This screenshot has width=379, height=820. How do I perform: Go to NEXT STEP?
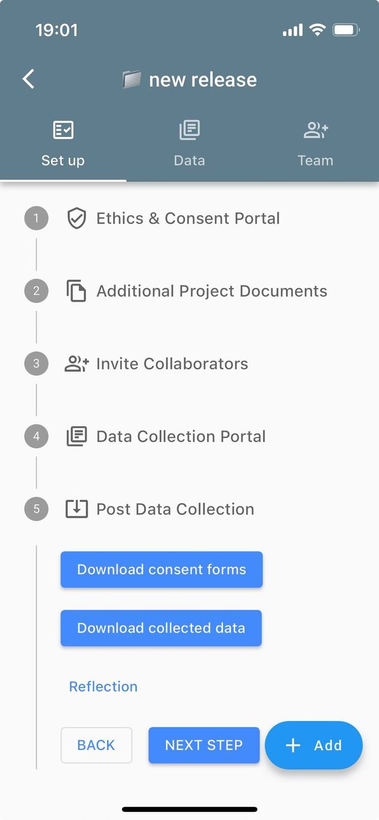203,746
